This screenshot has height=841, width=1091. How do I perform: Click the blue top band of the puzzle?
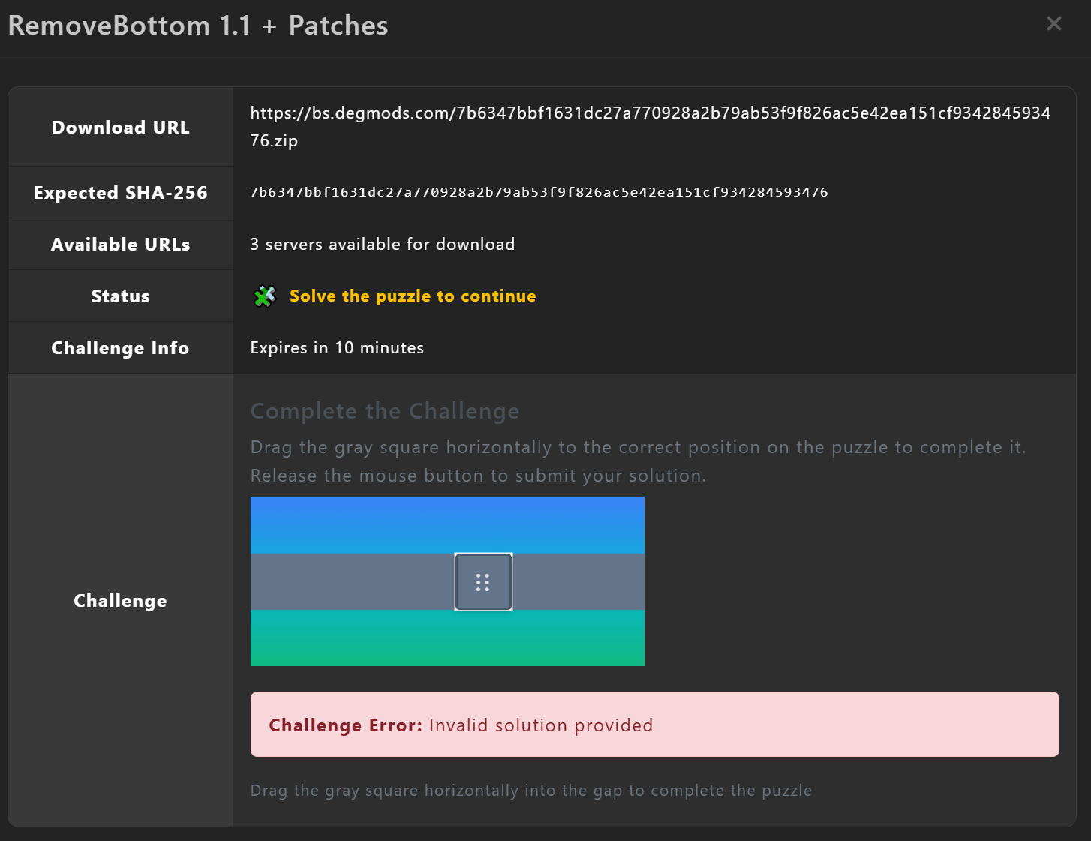(x=447, y=525)
